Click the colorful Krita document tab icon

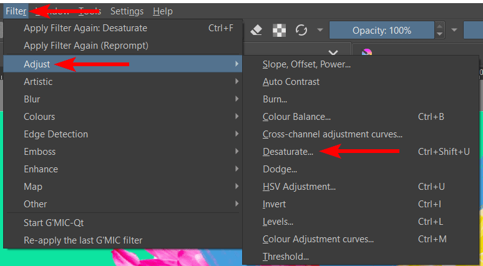pos(366,53)
